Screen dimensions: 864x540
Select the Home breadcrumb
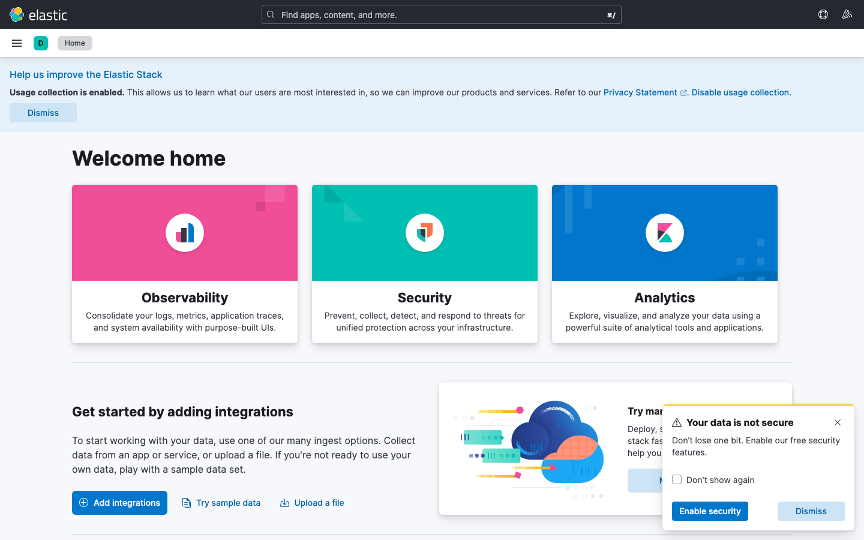click(75, 43)
